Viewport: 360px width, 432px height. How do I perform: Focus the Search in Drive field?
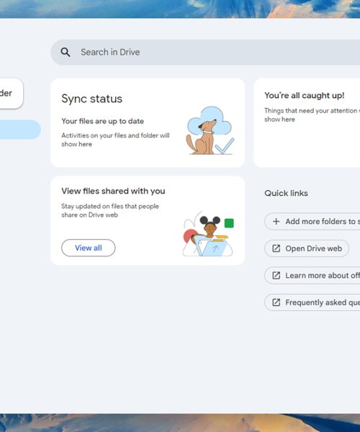coord(205,52)
